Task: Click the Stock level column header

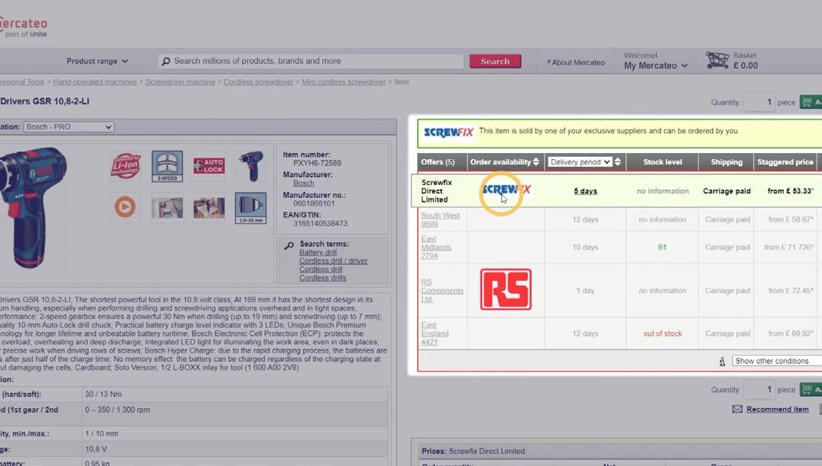Action: click(x=662, y=162)
